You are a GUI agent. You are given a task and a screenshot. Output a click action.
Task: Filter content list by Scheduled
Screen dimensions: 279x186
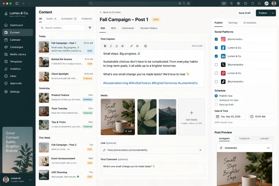tap(69, 19)
